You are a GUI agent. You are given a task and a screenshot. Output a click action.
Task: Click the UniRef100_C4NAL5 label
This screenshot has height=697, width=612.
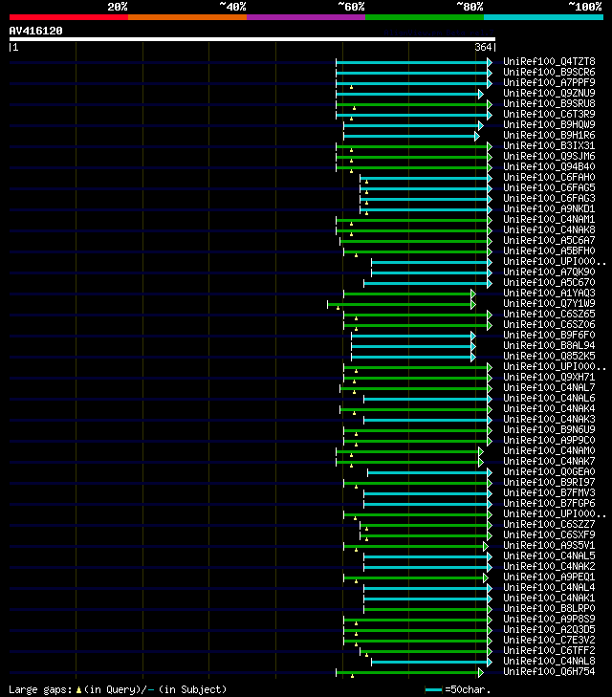pyautogui.click(x=549, y=556)
